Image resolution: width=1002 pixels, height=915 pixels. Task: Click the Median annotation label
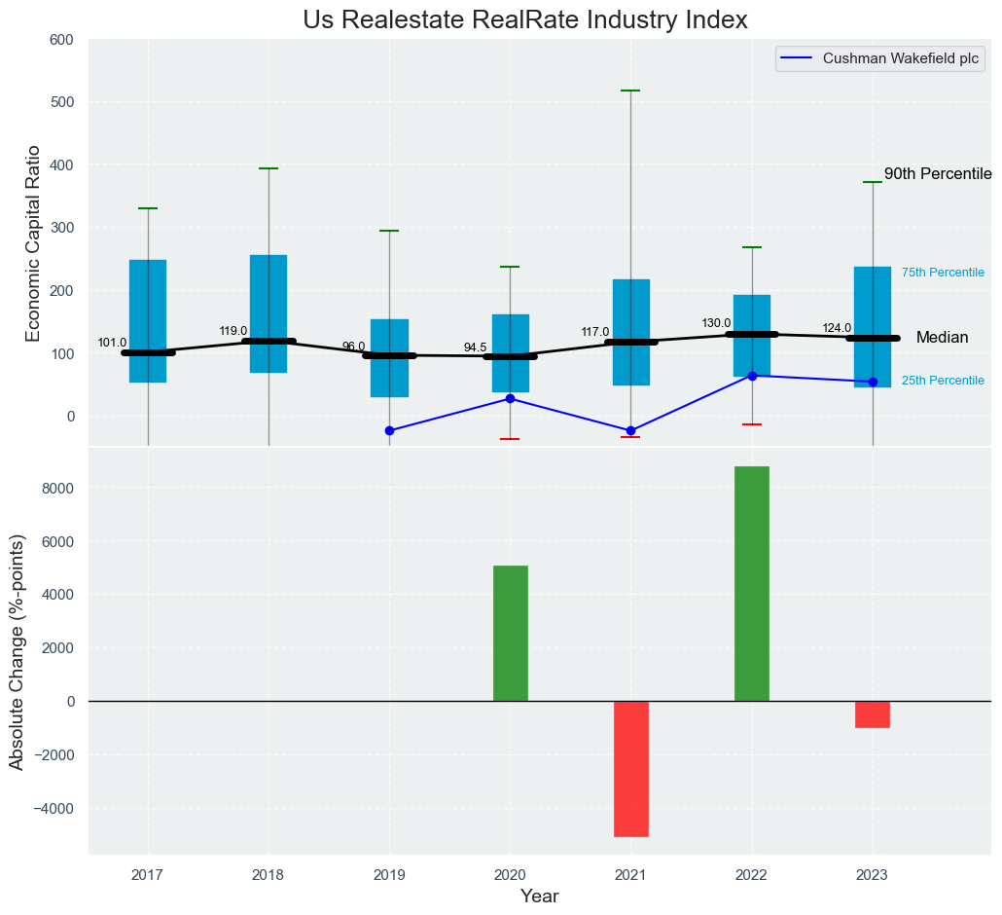942,338
